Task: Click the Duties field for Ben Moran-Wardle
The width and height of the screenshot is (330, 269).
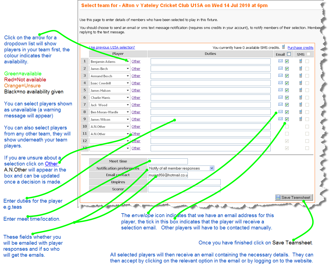Action: pyautogui.click(x=210, y=112)
